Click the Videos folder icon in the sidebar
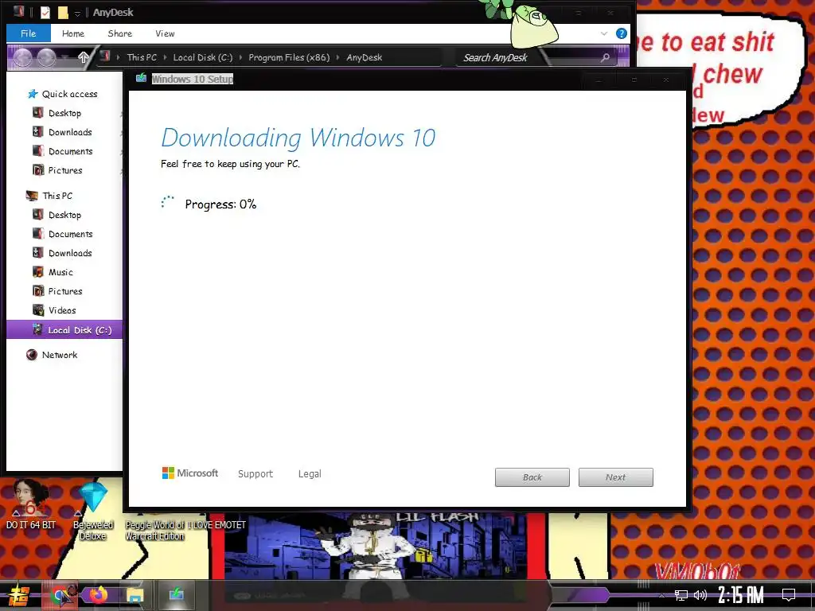This screenshot has height=611, width=815. (38, 310)
